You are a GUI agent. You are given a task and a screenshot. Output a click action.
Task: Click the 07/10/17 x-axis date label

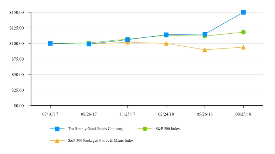click(x=50, y=114)
